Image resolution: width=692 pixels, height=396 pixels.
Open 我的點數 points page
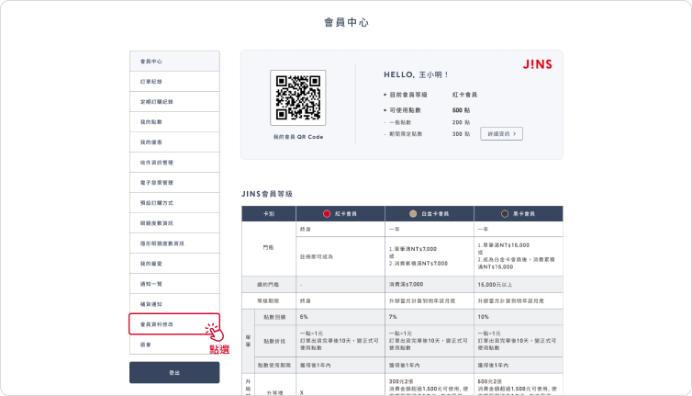point(174,122)
